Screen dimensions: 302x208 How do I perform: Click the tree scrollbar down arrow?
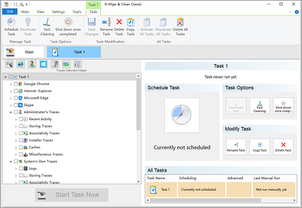[138, 181]
